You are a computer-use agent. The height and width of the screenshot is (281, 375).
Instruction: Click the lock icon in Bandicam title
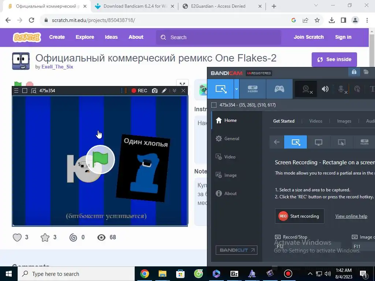tap(354, 72)
